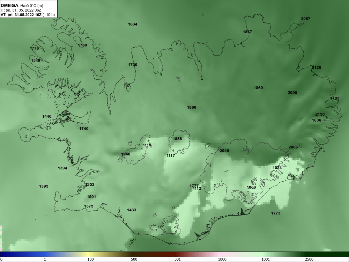Click the 0 label on the color scale
The height and width of the screenshot is (262, 349).
click(x=1, y=259)
